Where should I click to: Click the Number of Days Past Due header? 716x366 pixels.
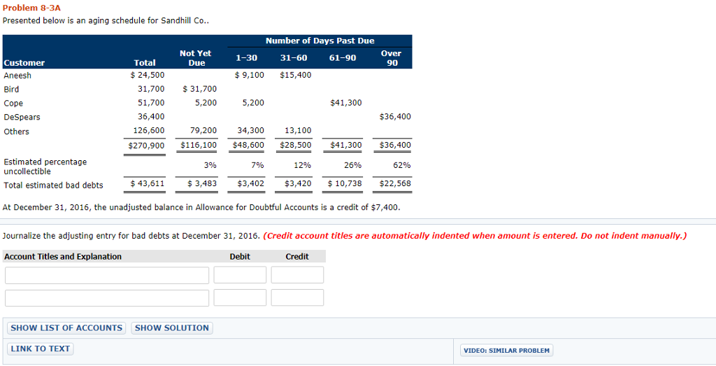click(320, 41)
